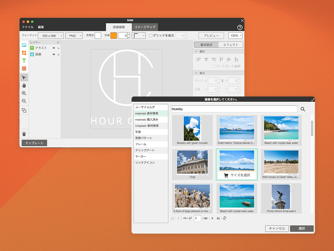
Task: Open the 枠線 orange color swatch
Action: [x=114, y=36]
